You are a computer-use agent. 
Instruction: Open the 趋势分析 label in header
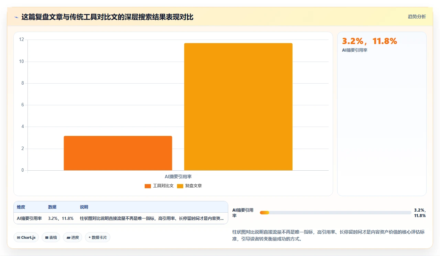pos(417,17)
